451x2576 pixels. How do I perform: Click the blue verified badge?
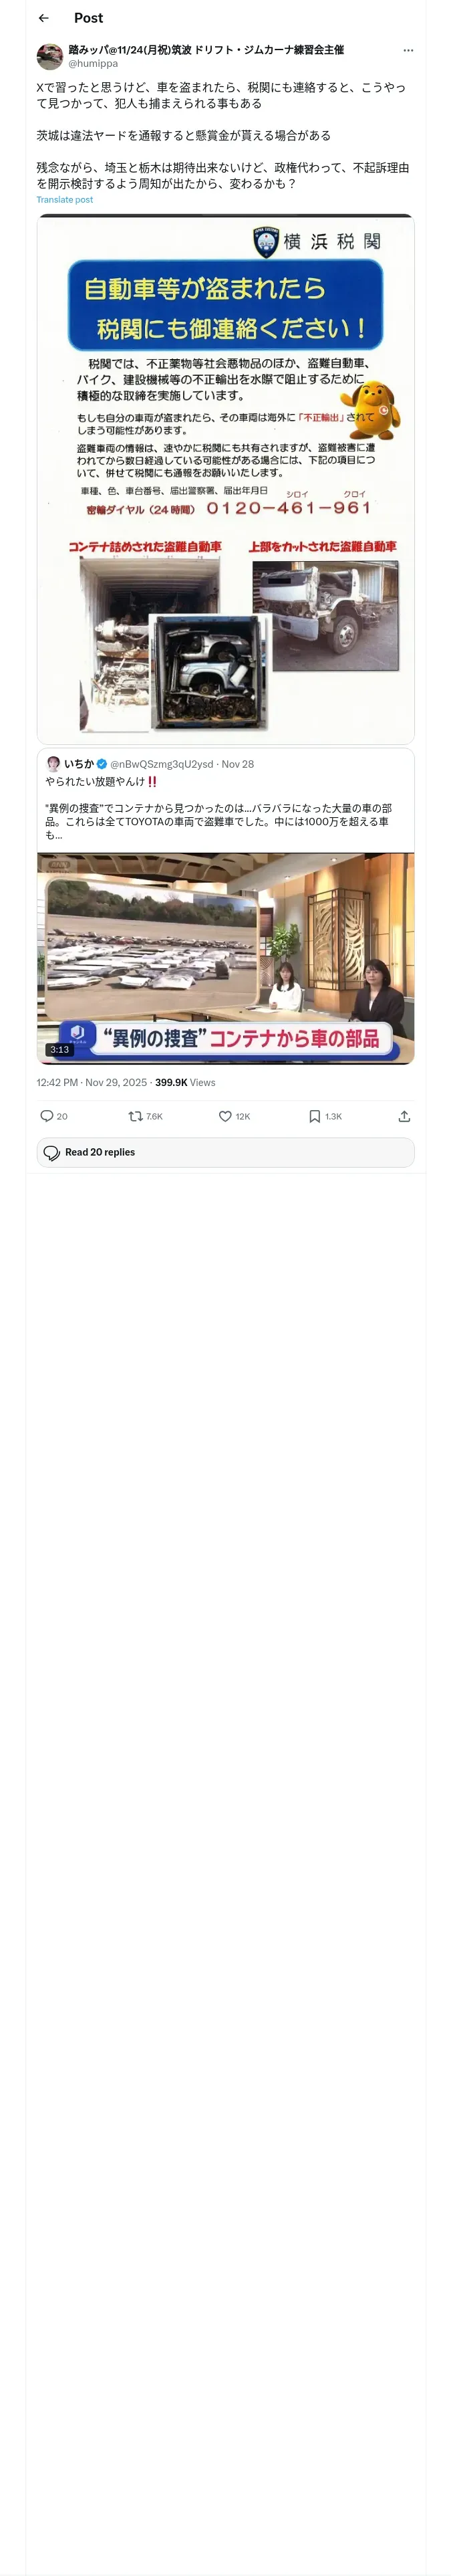pos(101,764)
